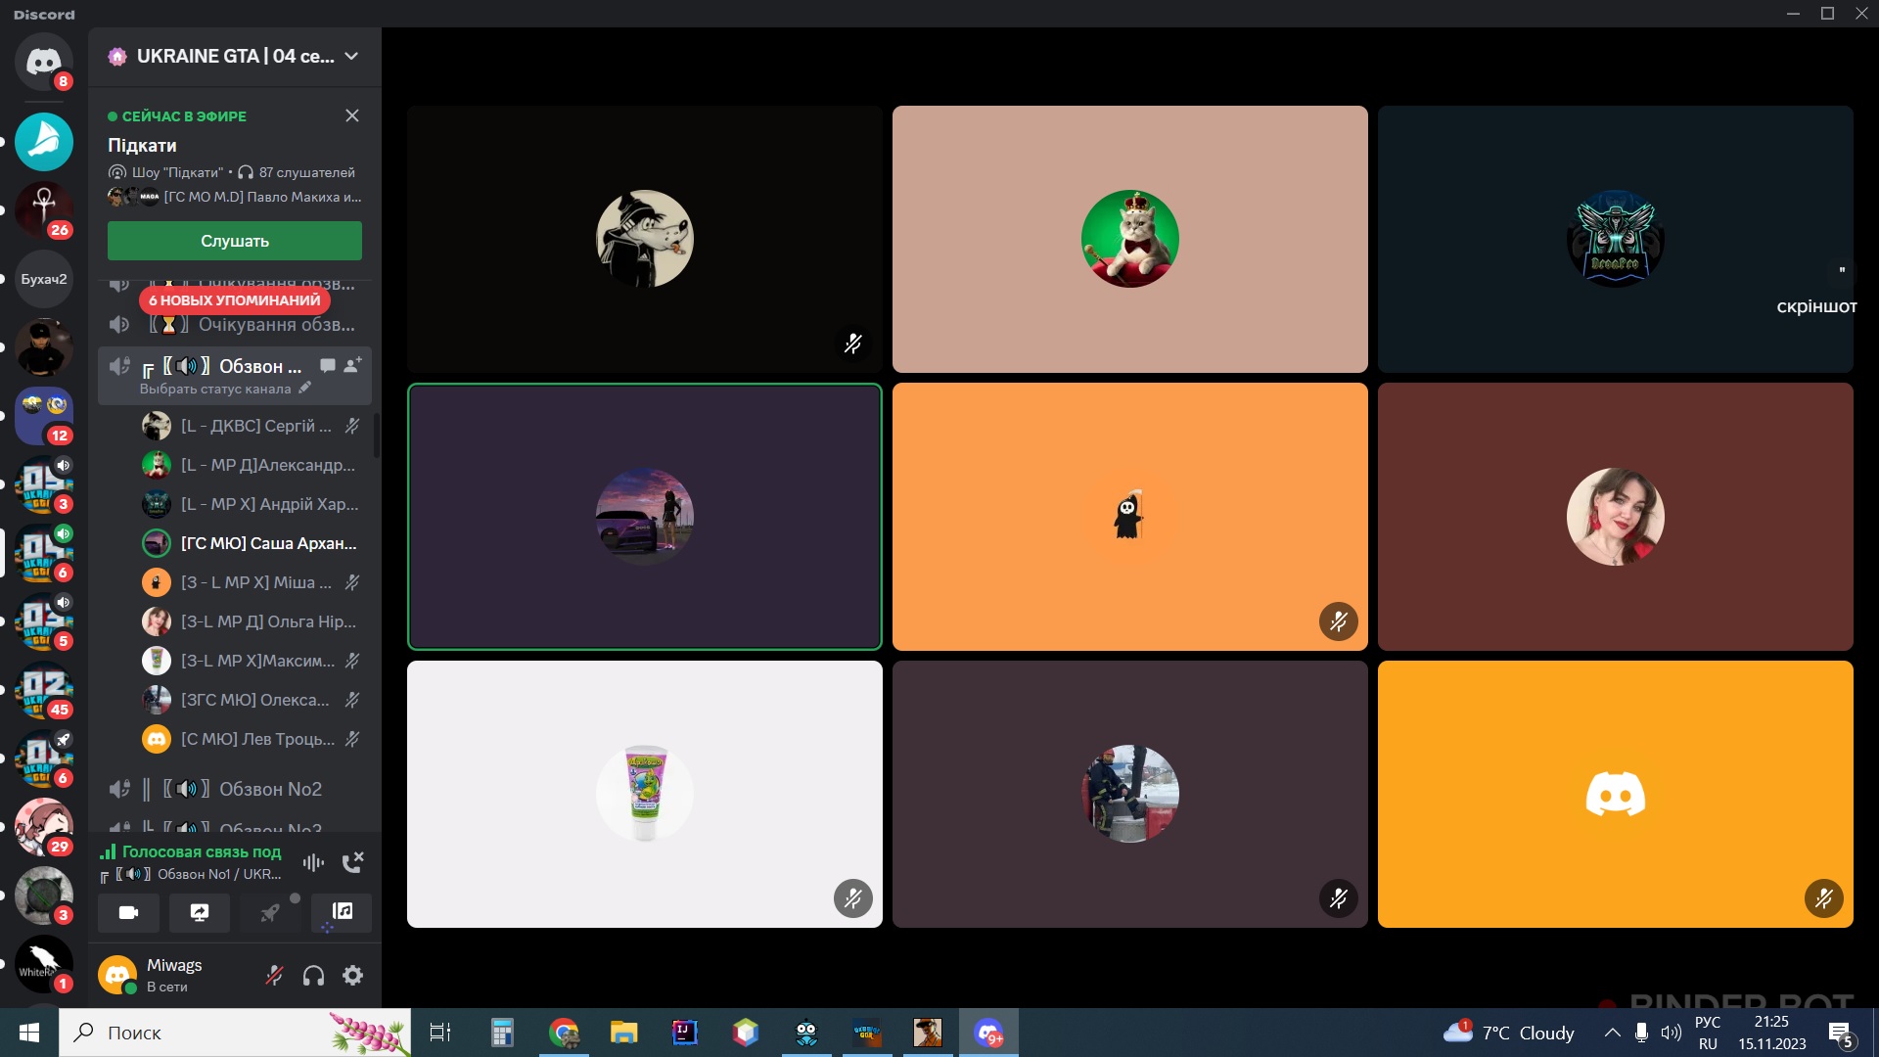Open server with 45 notifications badge

43,690
